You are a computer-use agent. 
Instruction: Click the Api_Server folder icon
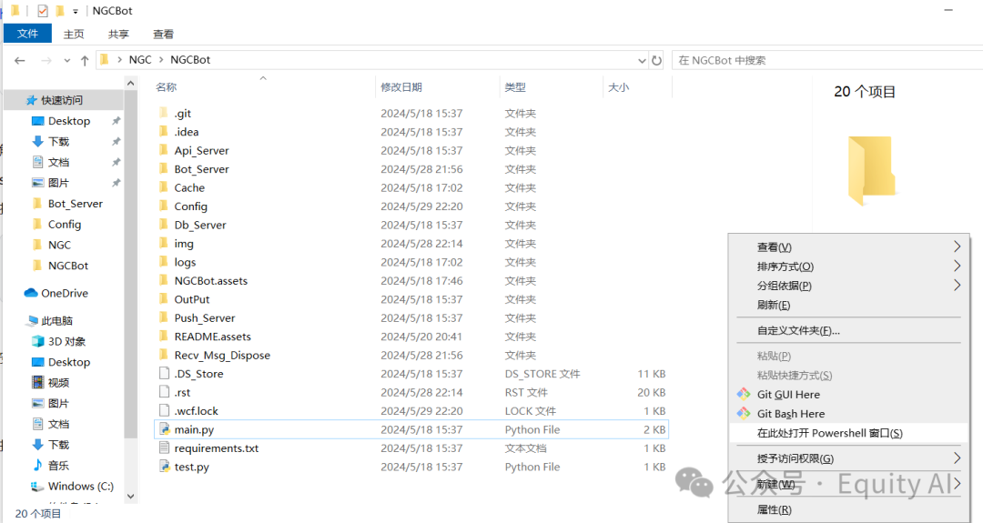164,150
